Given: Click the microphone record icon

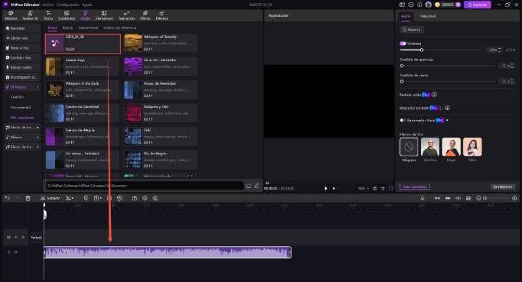Looking at the screenshot, I should [422, 198].
